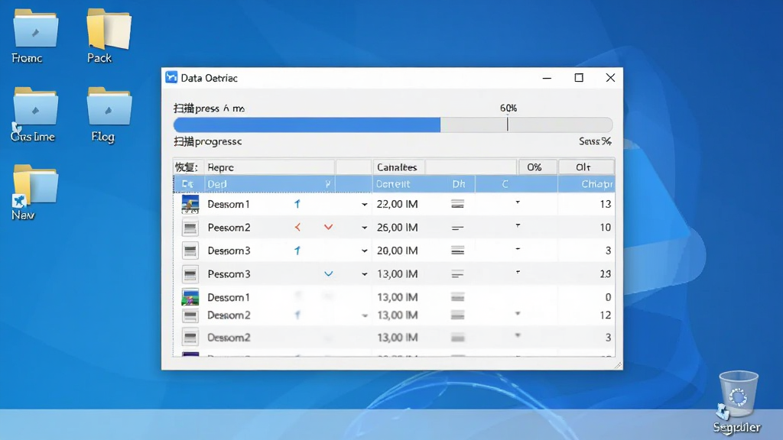Click blue up arrow in Dessom3 row
783x440 pixels.
[297, 251]
